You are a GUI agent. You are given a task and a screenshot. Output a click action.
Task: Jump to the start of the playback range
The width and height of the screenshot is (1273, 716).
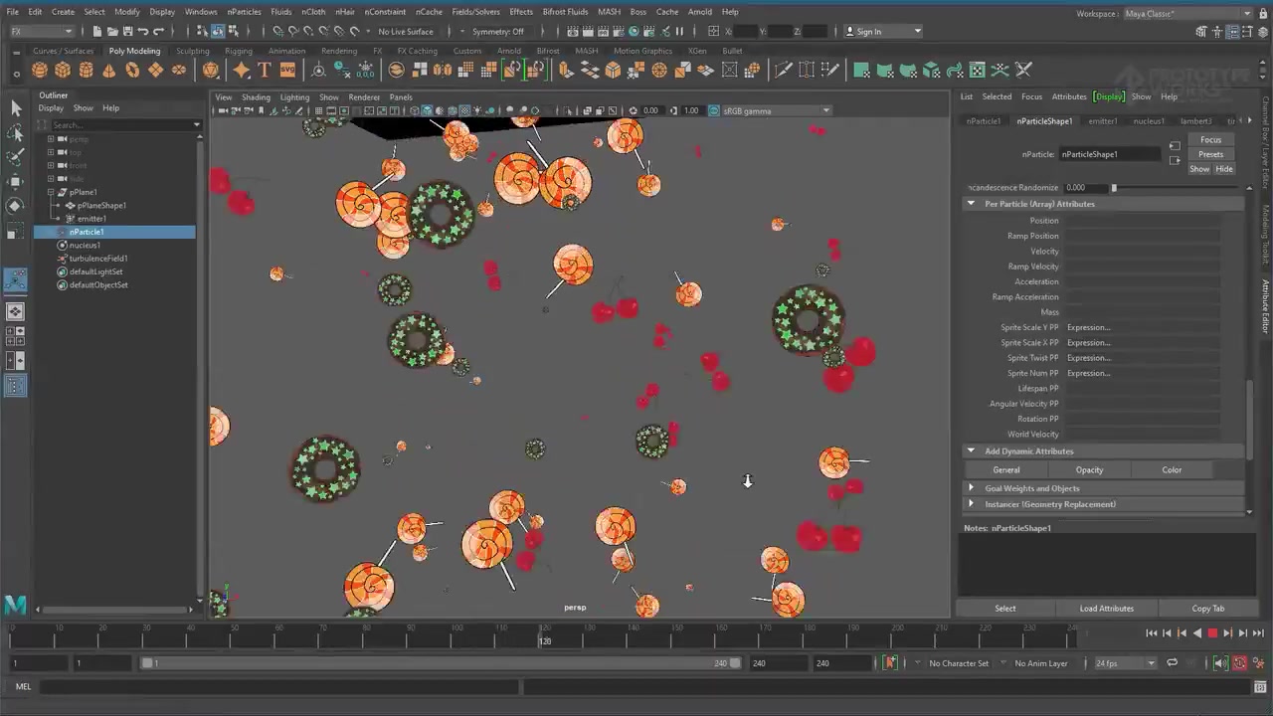point(1151,633)
